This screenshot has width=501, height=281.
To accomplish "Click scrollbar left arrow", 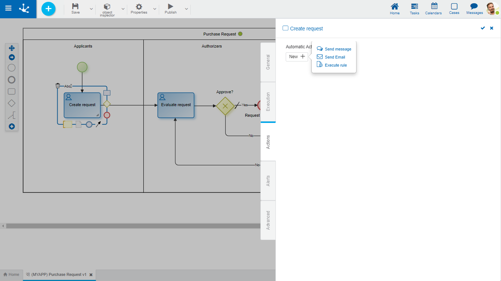I will point(3,226).
